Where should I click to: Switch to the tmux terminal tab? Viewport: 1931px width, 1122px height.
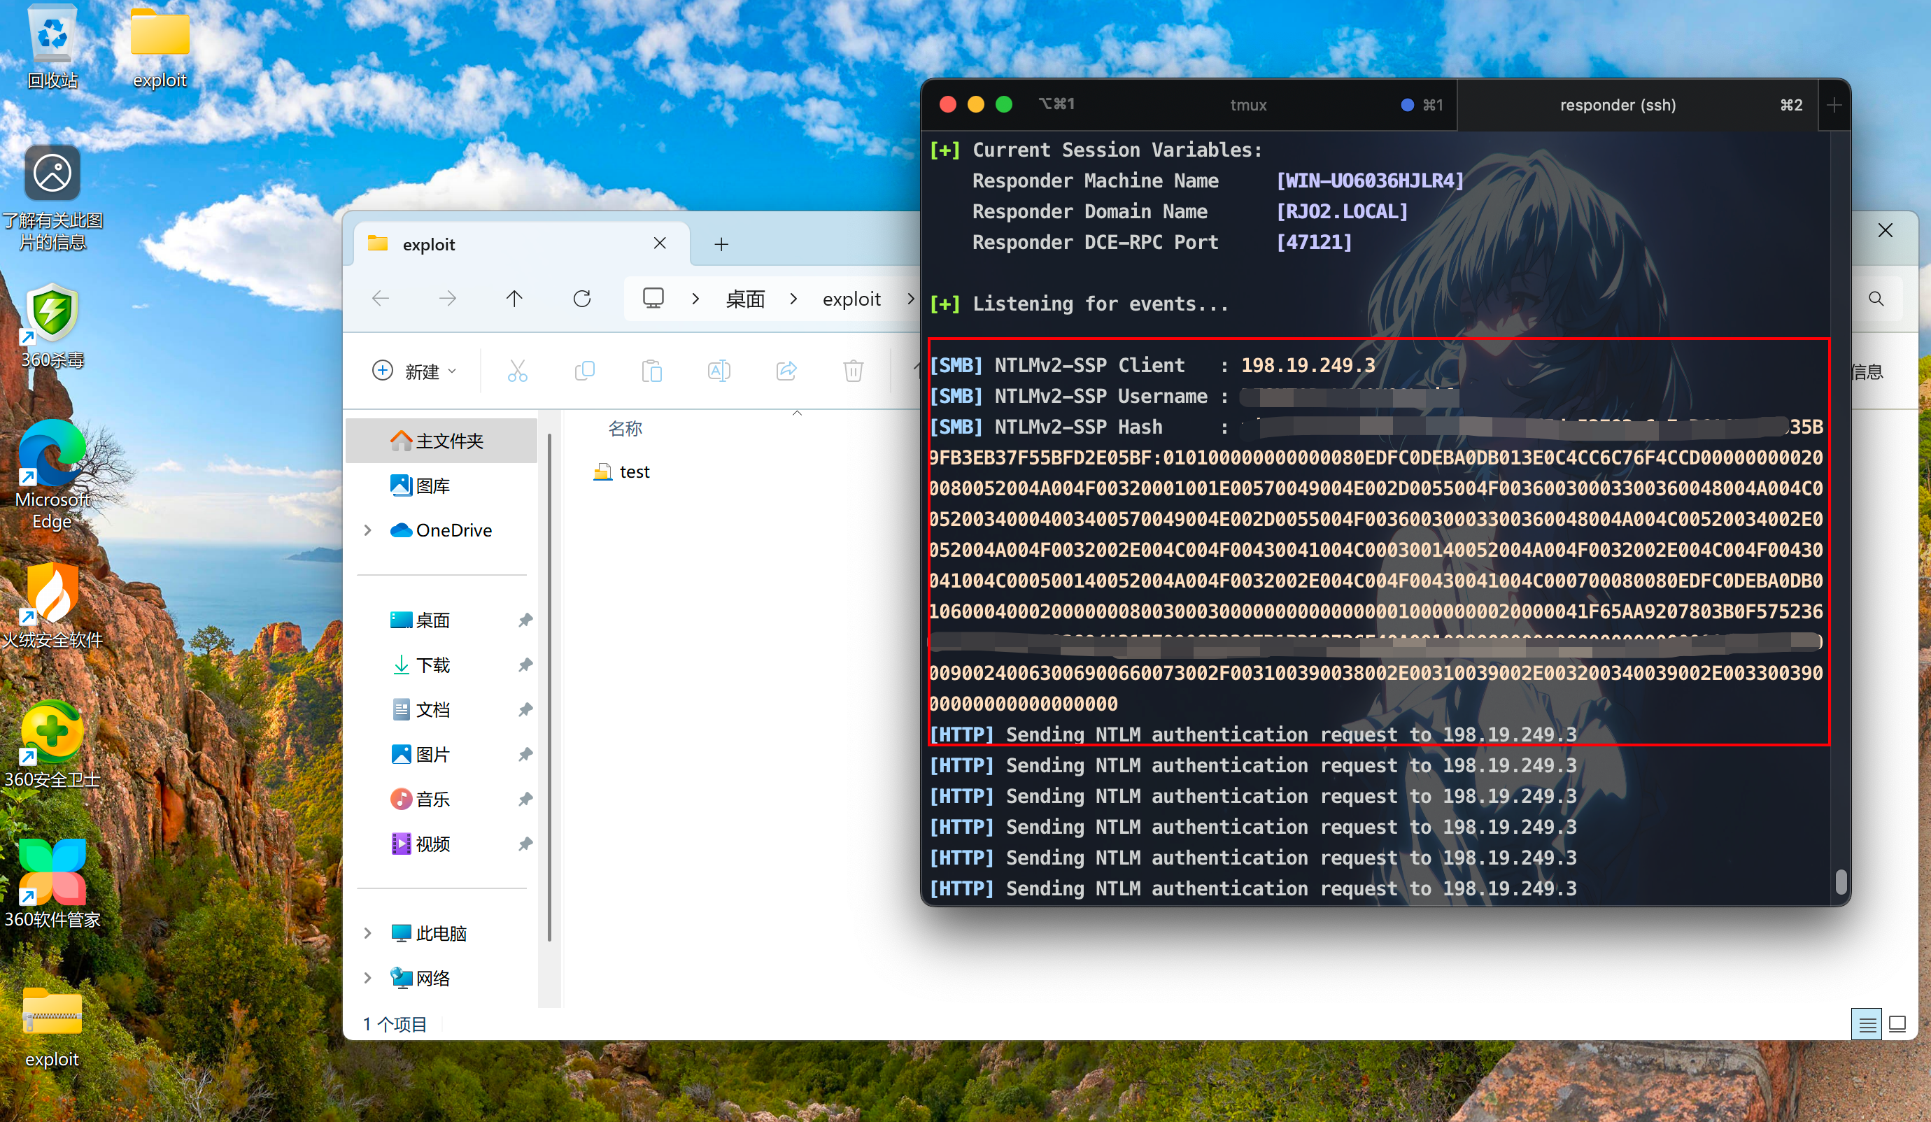1247,105
